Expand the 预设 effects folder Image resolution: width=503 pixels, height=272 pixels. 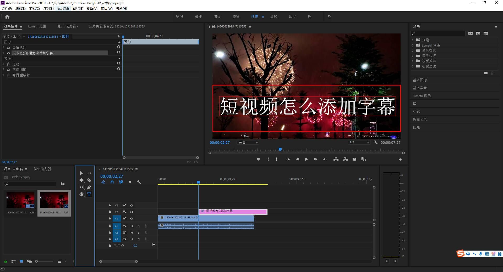[x=413, y=40]
